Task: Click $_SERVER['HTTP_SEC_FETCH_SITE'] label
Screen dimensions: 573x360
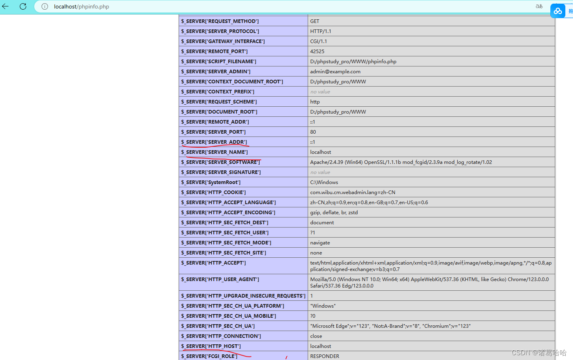Action: (x=224, y=252)
